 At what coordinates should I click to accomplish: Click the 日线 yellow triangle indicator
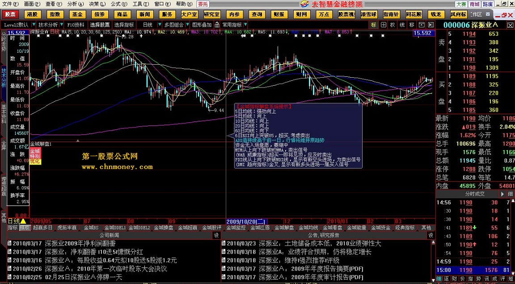pyautogui.click(x=23, y=221)
